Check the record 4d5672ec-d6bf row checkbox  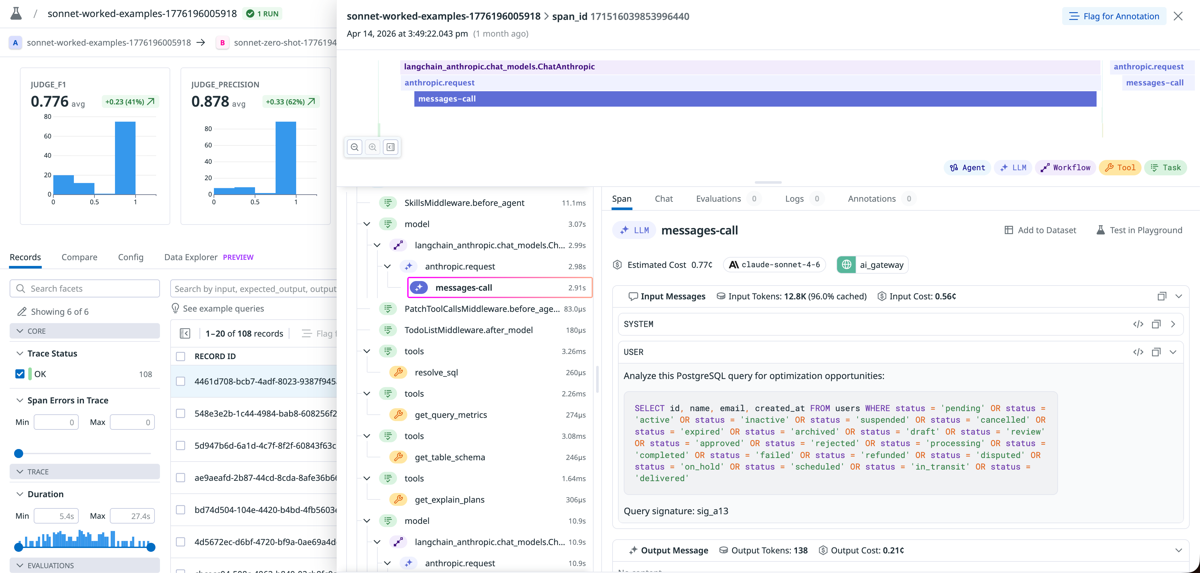(181, 542)
